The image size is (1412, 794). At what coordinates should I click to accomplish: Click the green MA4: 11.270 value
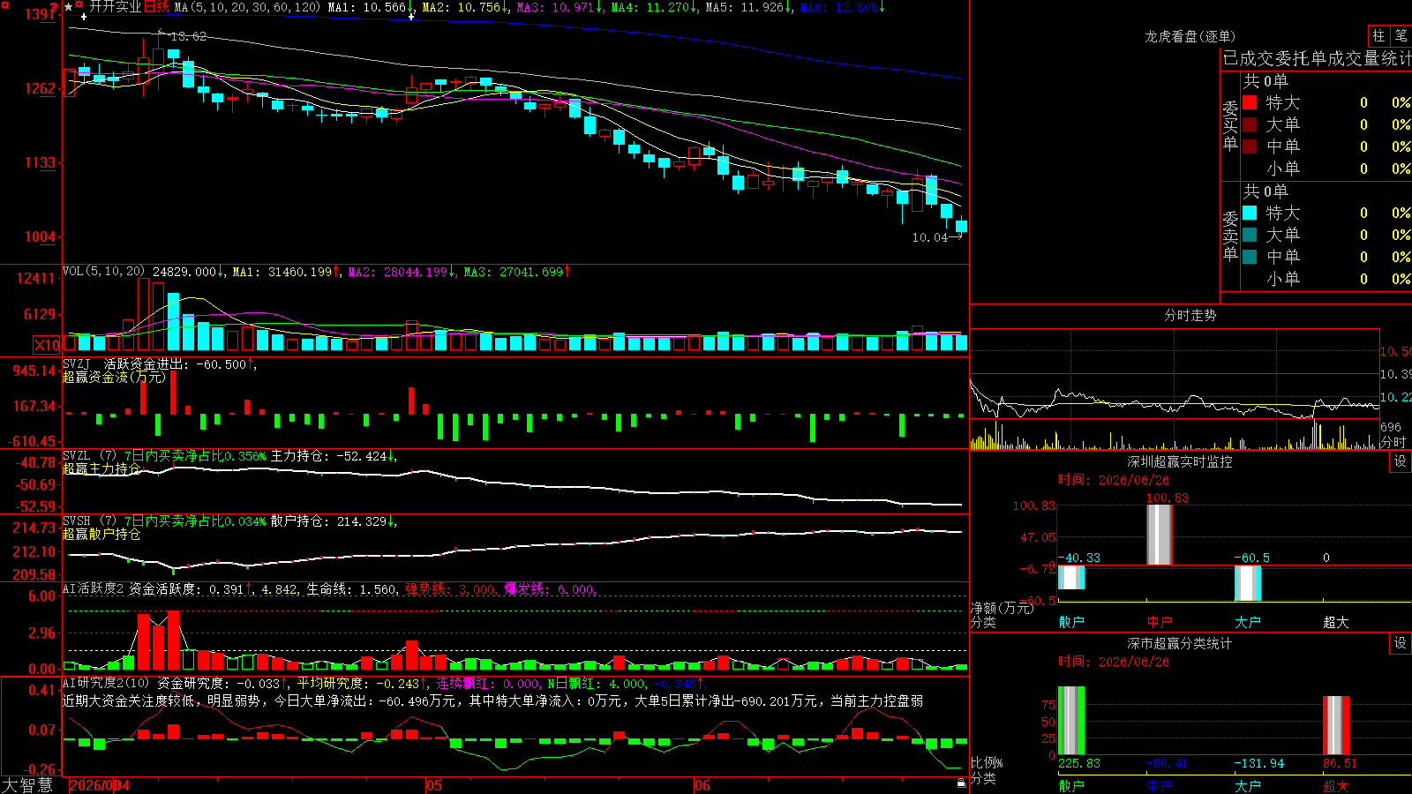653,8
